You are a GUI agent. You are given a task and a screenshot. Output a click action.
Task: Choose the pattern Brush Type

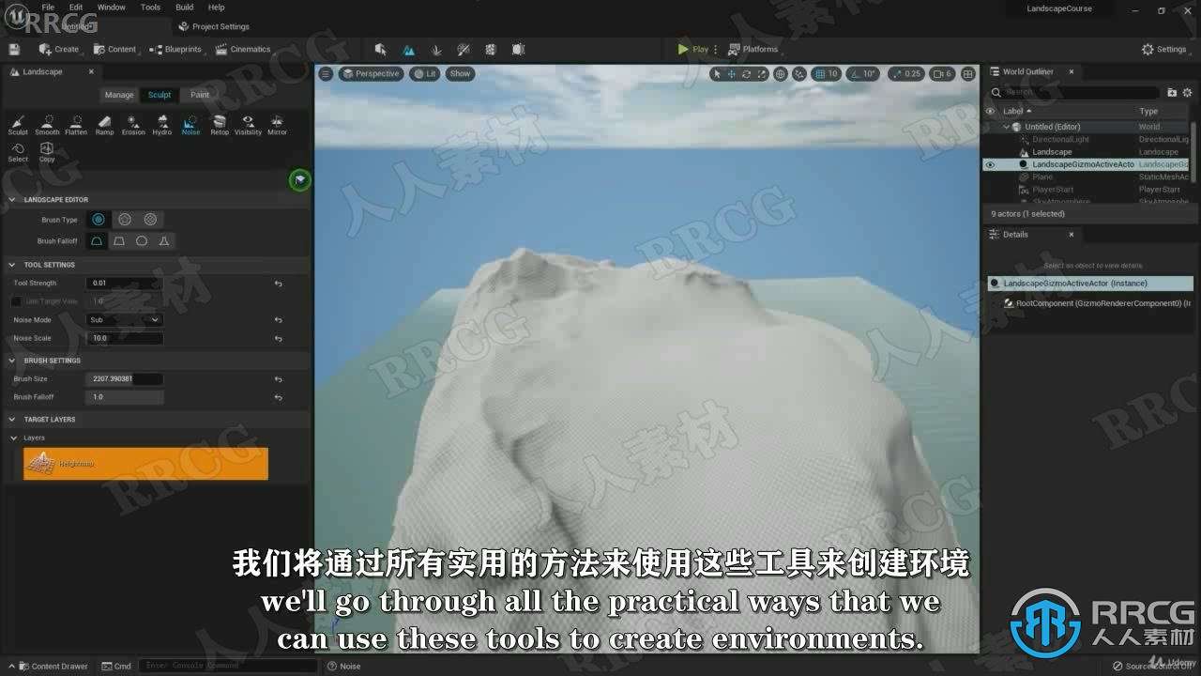[150, 219]
